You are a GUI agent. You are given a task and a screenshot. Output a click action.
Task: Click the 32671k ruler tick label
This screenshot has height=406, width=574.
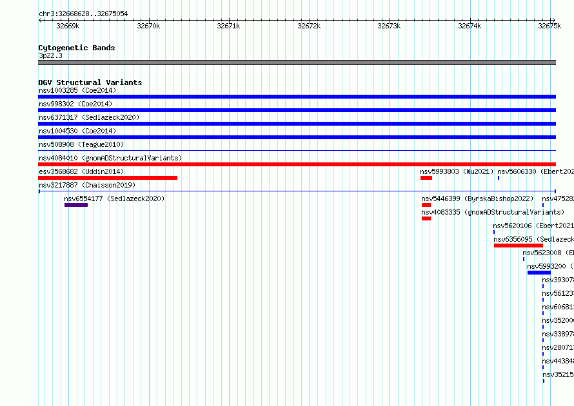coord(228,26)
